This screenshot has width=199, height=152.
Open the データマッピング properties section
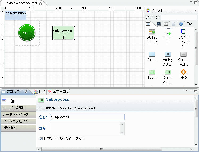(x=19, y=115)
